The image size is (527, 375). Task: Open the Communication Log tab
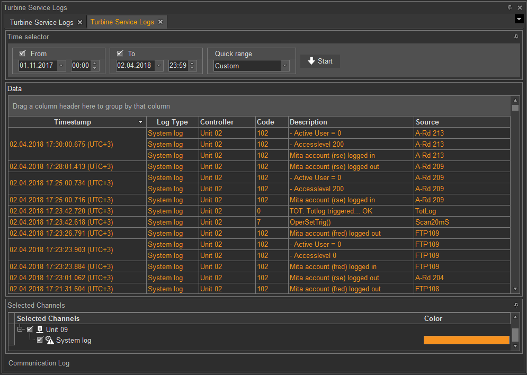tap(39, 363)
